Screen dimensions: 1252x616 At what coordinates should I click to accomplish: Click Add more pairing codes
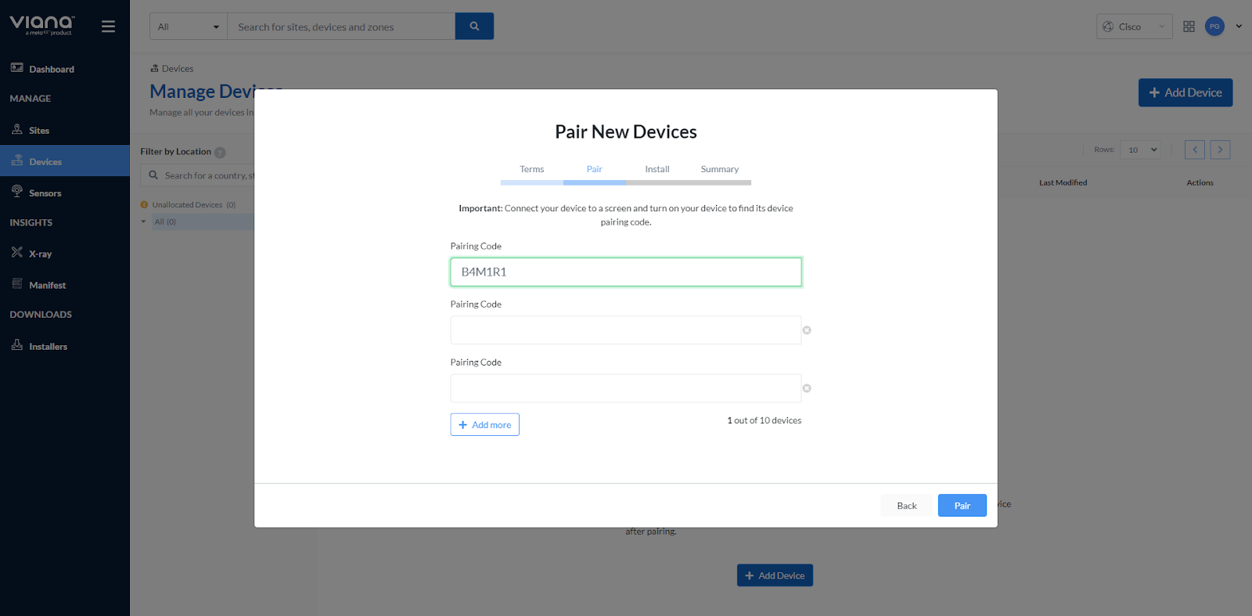click(x=484, y=425)
